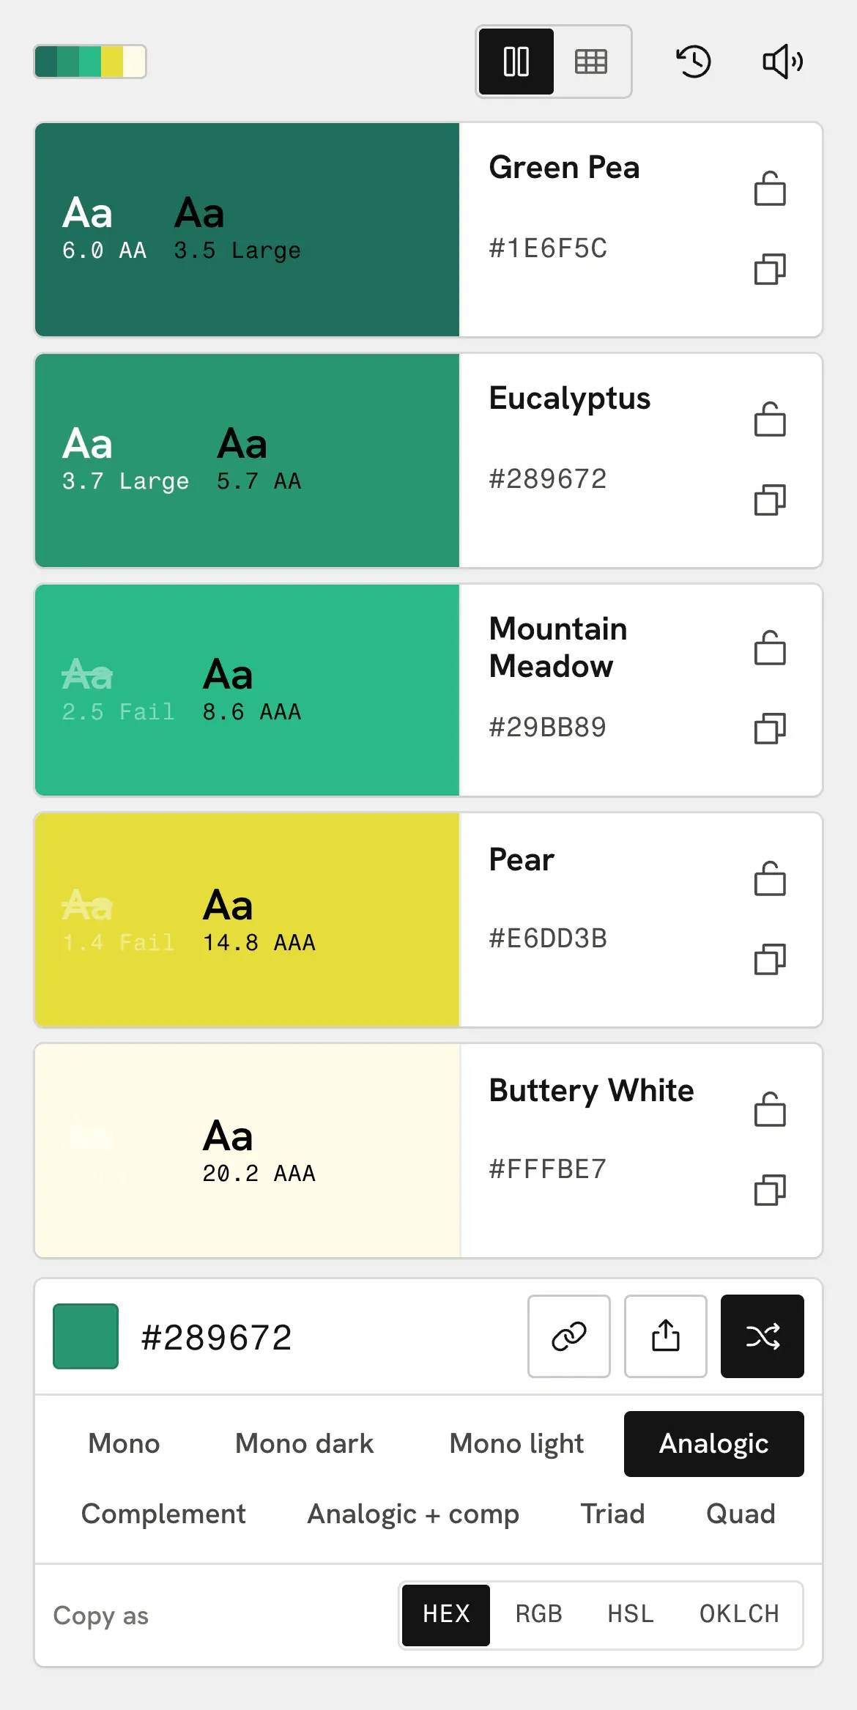The height and width of the screenshot is (1710, 857).
Task: Click the Buttery White color name
Action: click(591, 1091)
